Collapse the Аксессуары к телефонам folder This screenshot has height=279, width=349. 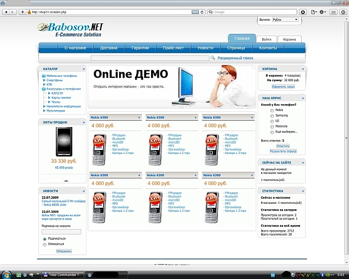pos(44,89)
